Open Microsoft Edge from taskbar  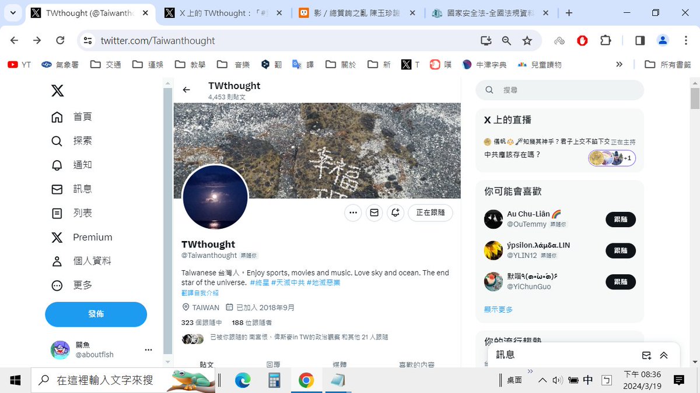pos(243,380)
